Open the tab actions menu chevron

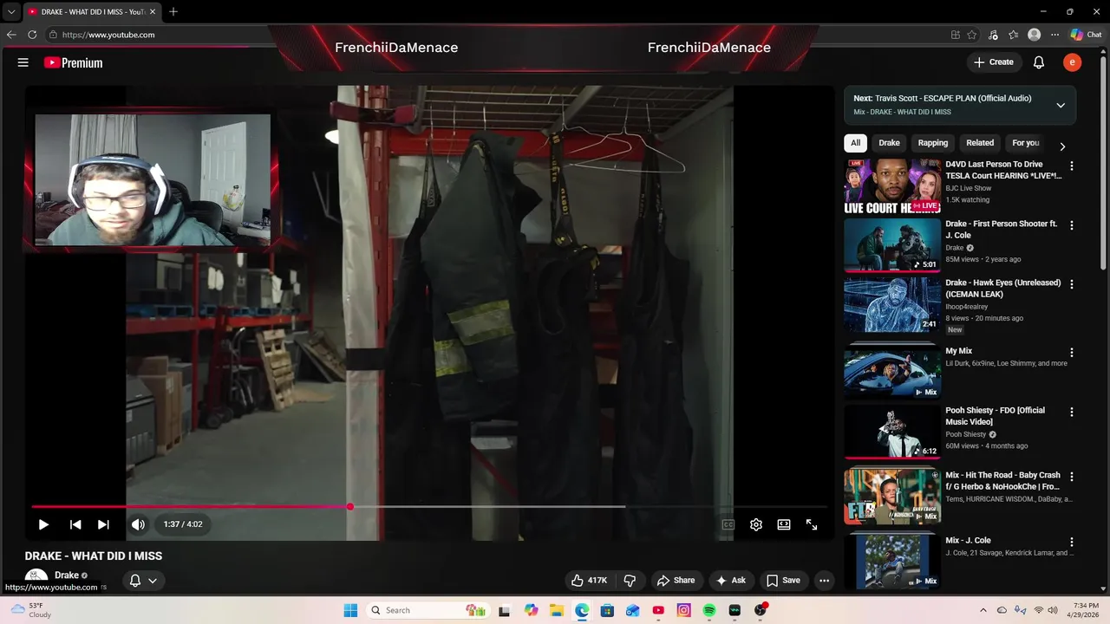pos(11,12)
